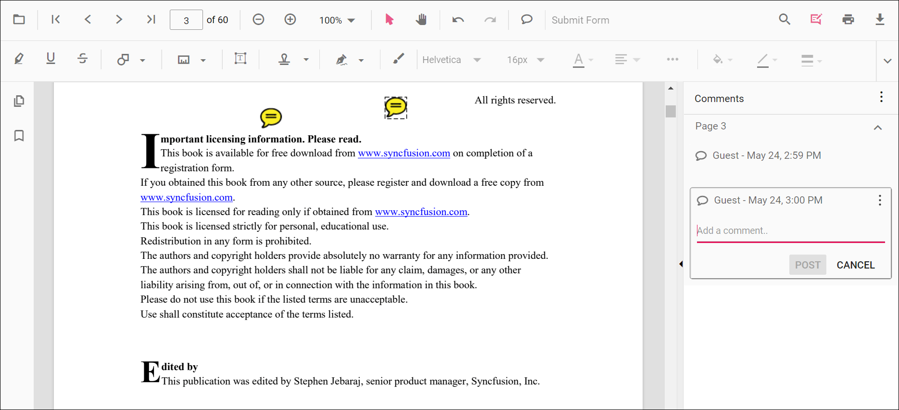The image size is (899, 410).
Task: Open the www.syncfusion.com link after 'free download from'
Action: coord(404,154)
